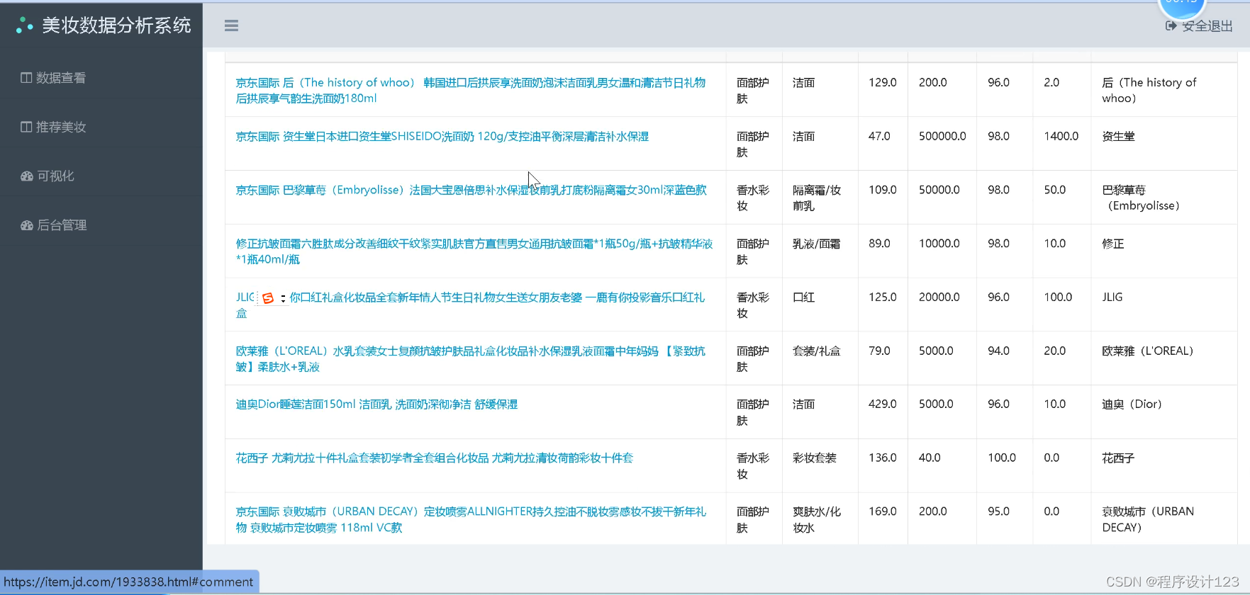Click the 安全退出 logout icon
This screenshot has width=1250, height=595.
(x=1171, y=26)
